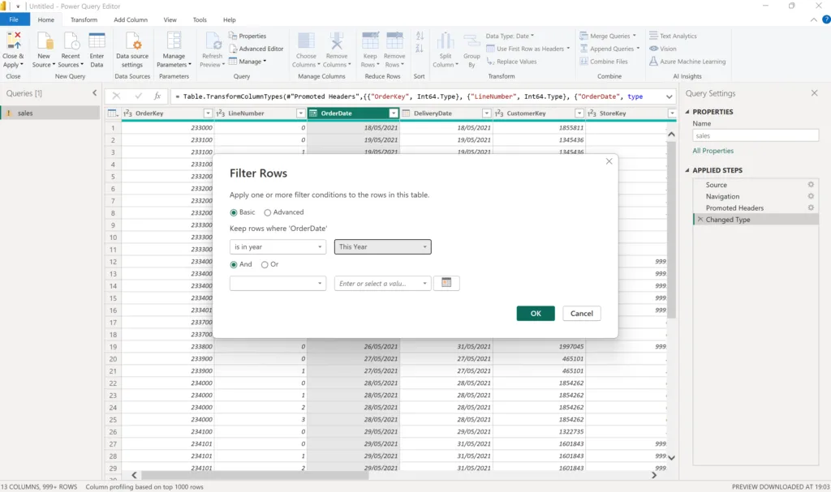Open the empty second operator dropdown
831x492 pixels.
click(x=278, y=284)
